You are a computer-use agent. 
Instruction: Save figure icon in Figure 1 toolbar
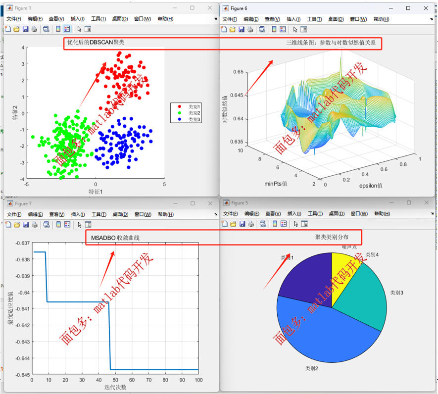coord(25,29)
